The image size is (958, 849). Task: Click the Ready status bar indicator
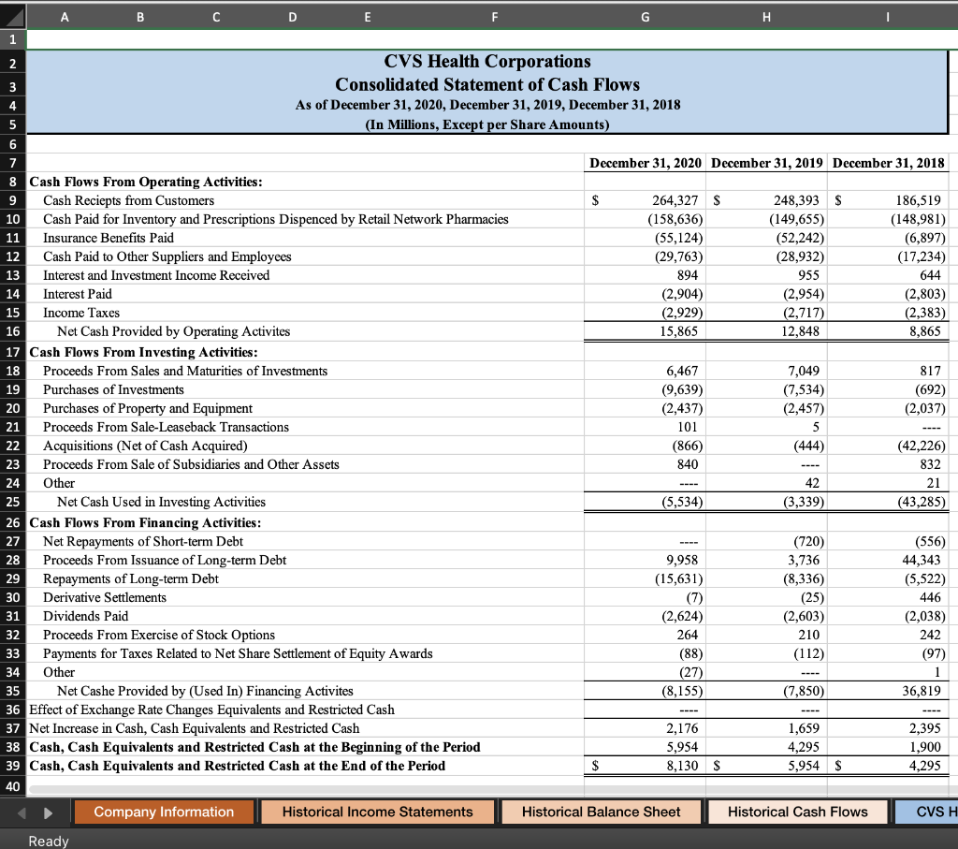click(x=47, y=841)
